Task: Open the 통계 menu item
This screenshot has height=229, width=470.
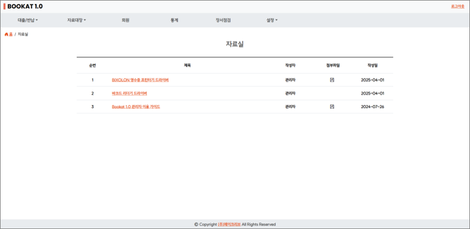Action: (174, 20)
